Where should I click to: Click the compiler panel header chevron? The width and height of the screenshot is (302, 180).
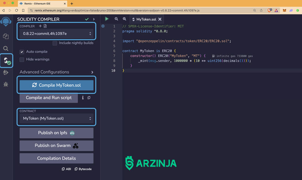94,19
